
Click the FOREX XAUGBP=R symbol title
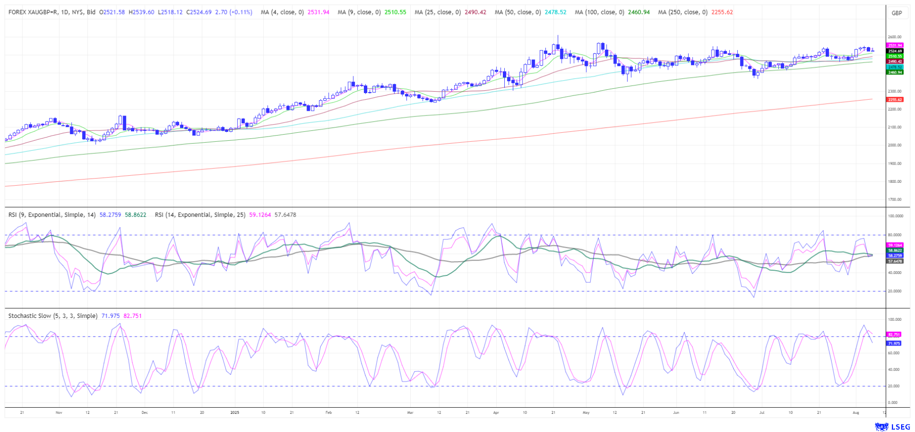[x=52, y=12]
